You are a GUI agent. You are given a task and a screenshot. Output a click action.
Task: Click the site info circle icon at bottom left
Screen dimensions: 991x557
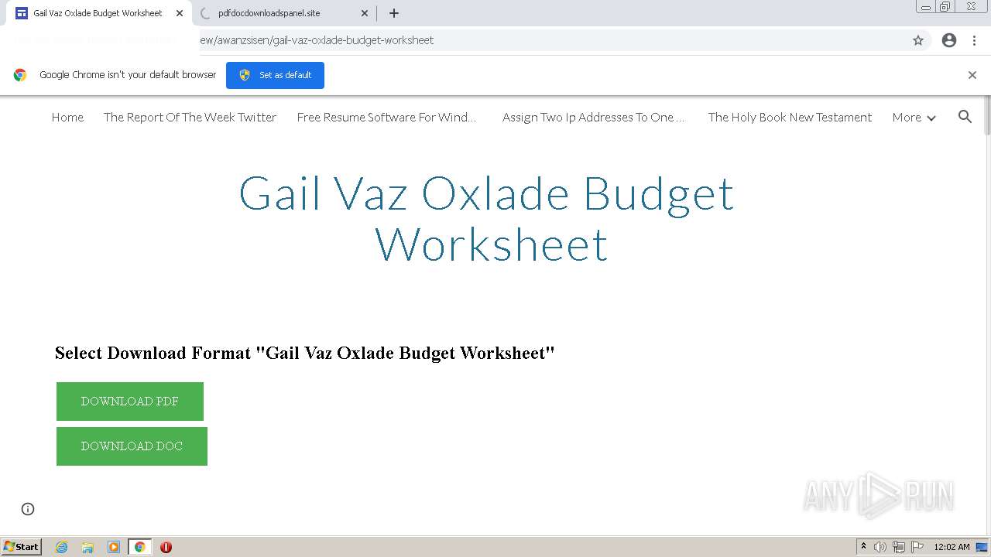click(x=28, y=509)
